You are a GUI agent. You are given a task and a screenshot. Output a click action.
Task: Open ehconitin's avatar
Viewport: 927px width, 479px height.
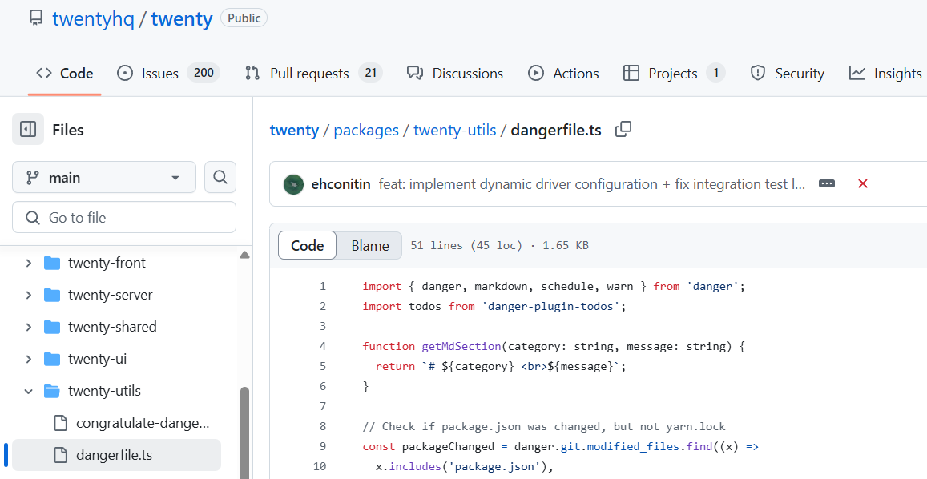tap(294, 184)
